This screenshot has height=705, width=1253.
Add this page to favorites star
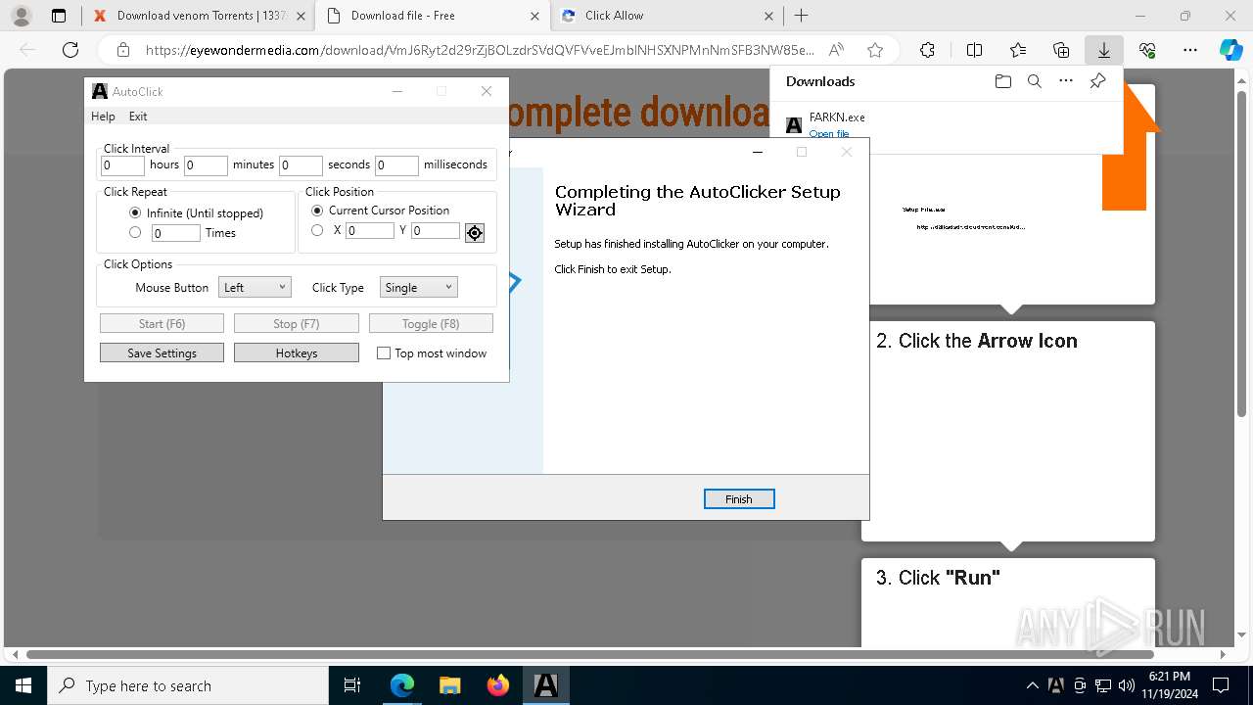tap(875, 50)
